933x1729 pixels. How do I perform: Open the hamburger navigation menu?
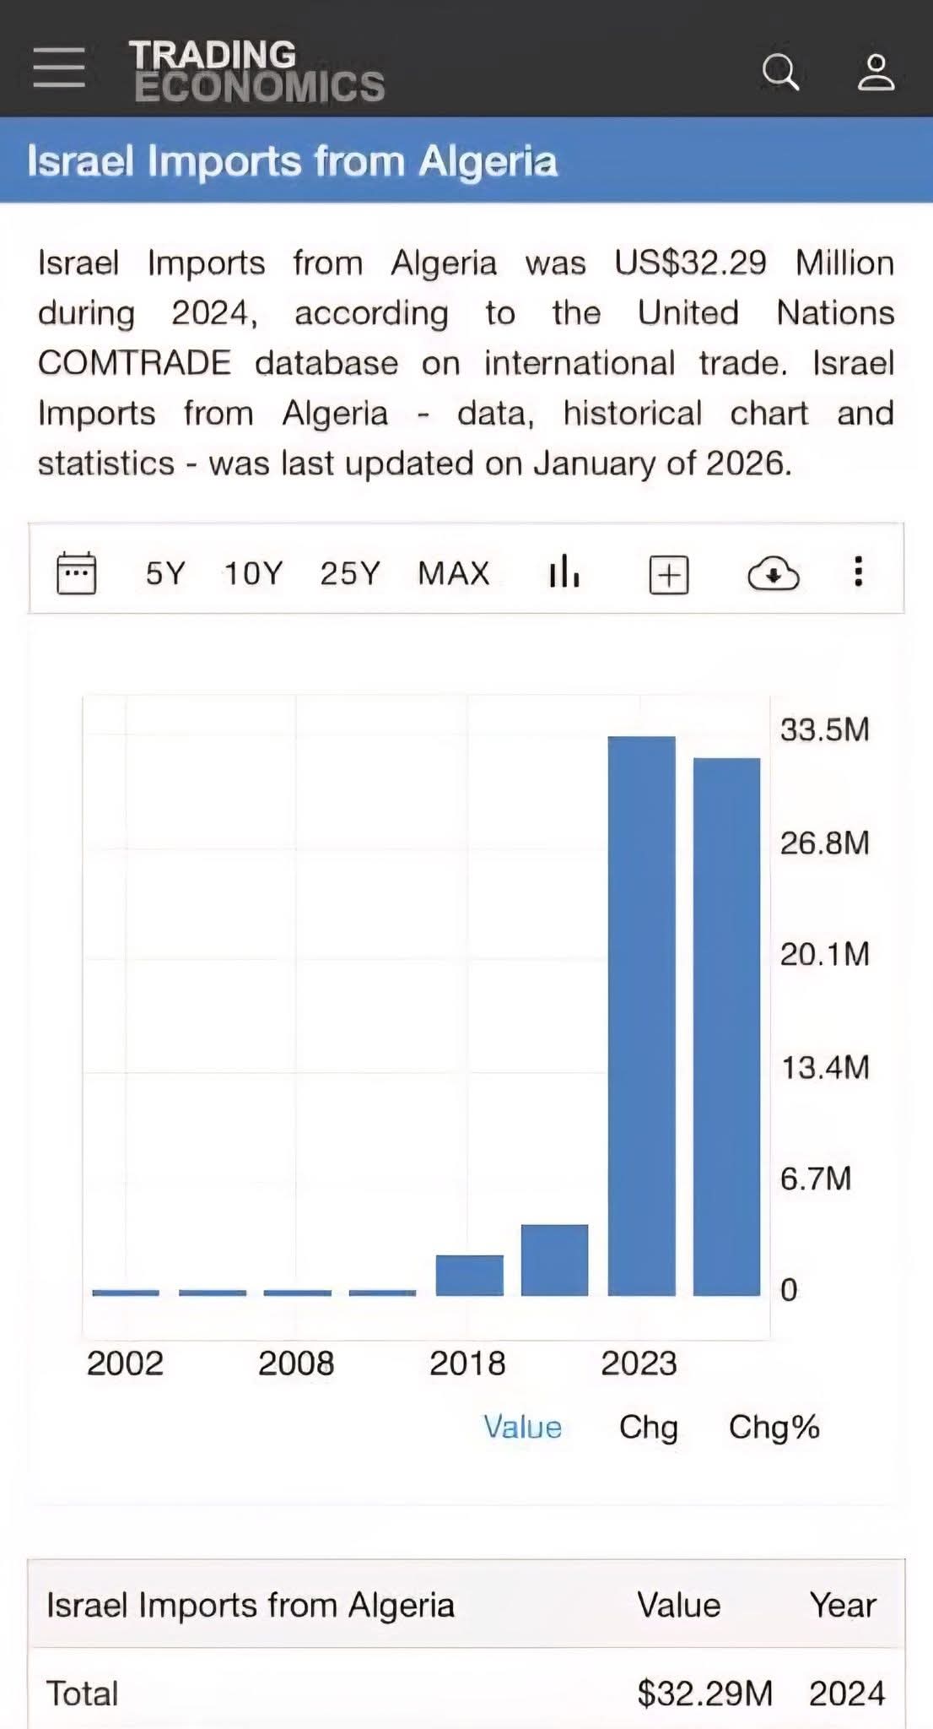pyautogui.click(x=59, y=68)
